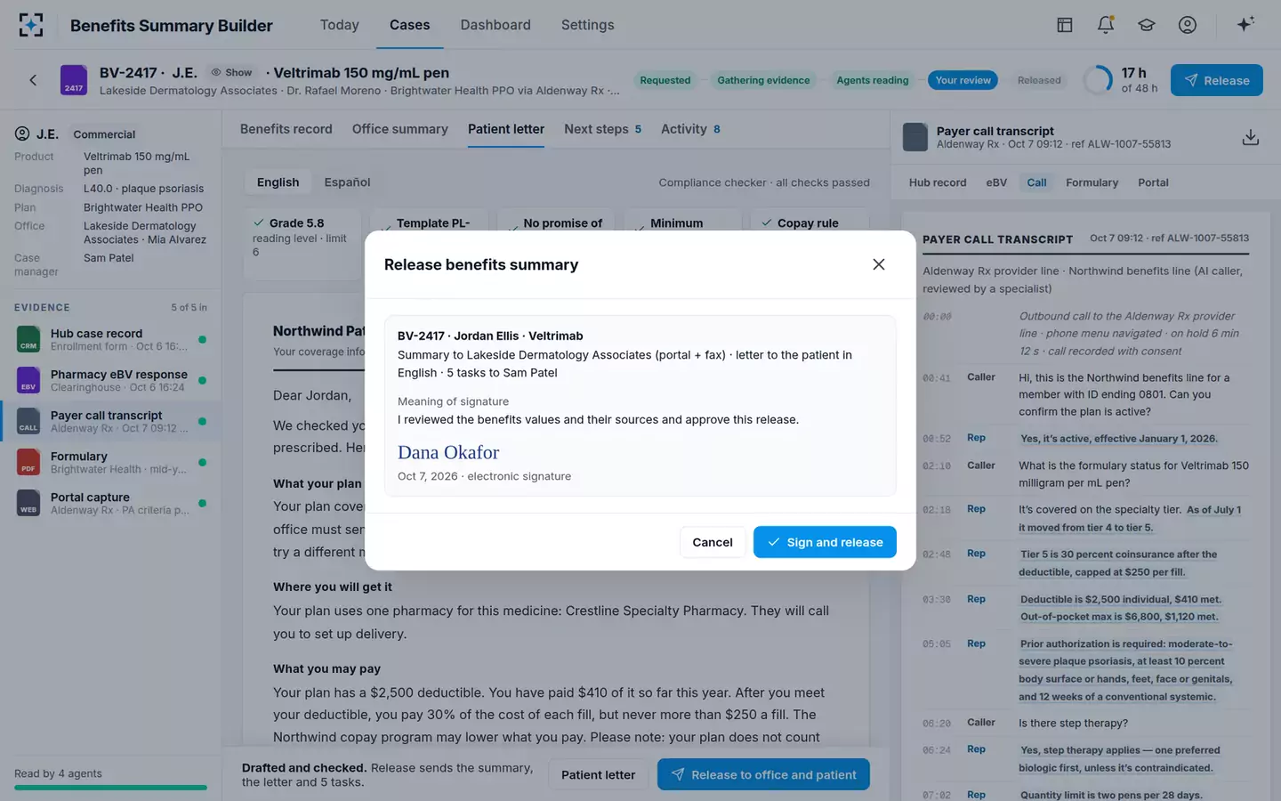The width and height of the screenshot is (1281, 801).
Task: Click the Benefits Summary Builder logo icon
Action: (30, 25)
